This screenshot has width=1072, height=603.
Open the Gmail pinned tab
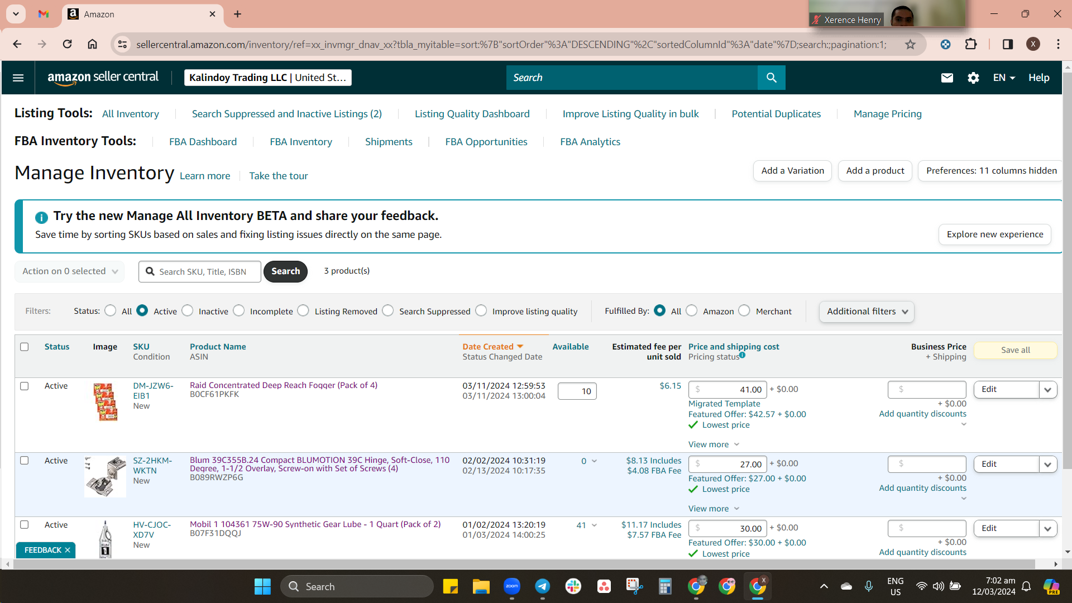pyautogui.click(x=44, y=14)
